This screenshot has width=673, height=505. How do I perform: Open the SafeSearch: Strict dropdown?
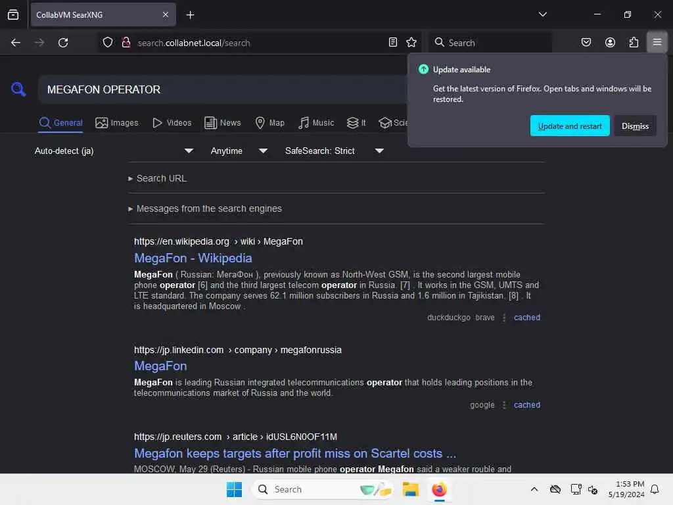point(334,151)
